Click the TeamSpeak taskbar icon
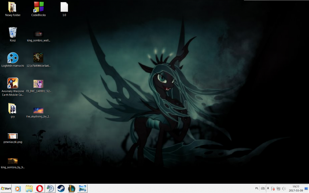This screenshot has width=309, height=193. [x=50, y=188]
